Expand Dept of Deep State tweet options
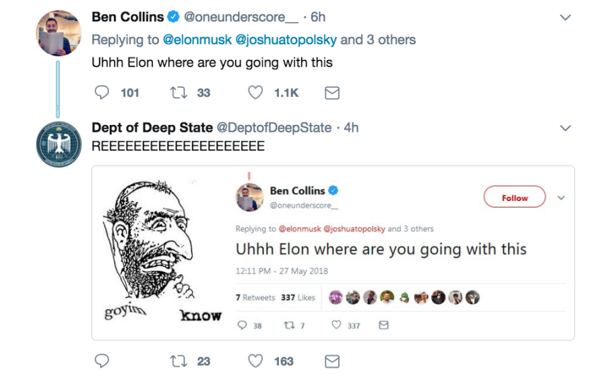 (565, 127)
